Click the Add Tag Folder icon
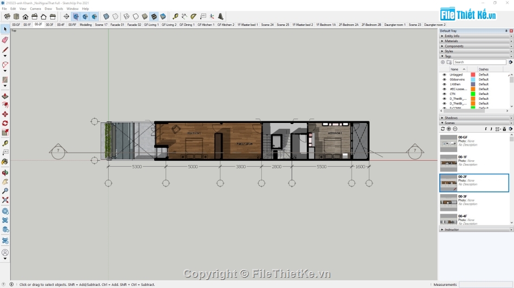Screen dimensions: 514x288 point(449,62)
